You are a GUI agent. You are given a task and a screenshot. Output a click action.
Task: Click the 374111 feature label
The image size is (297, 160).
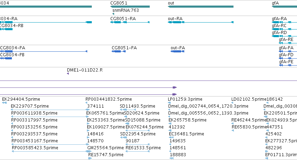click(96, 106)
